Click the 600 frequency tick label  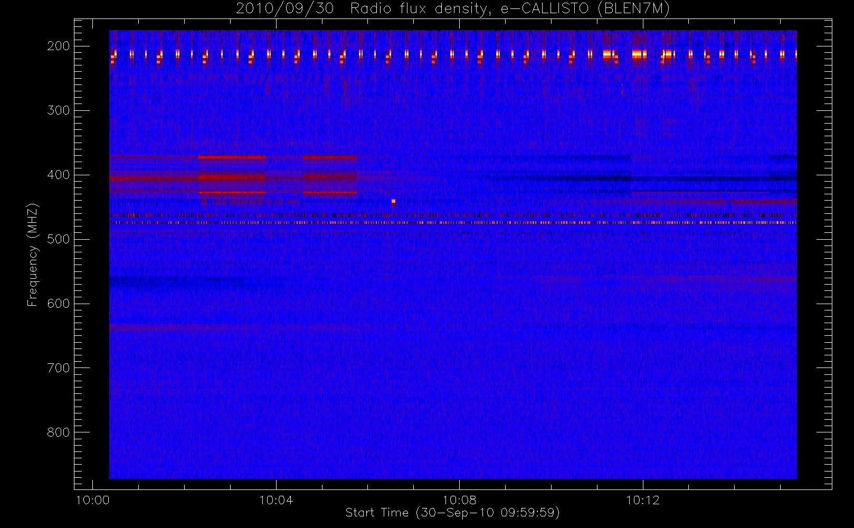59,304
